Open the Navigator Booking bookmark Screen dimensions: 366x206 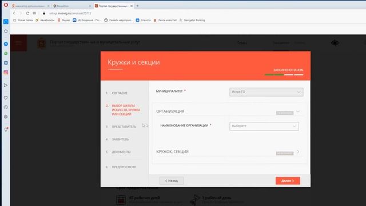tap(192, 21)
